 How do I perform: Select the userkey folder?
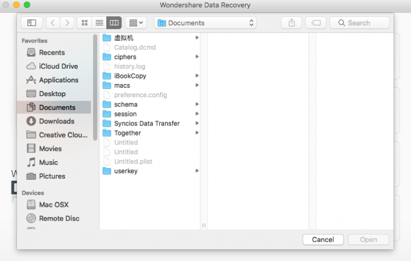[x=151, y=171]
